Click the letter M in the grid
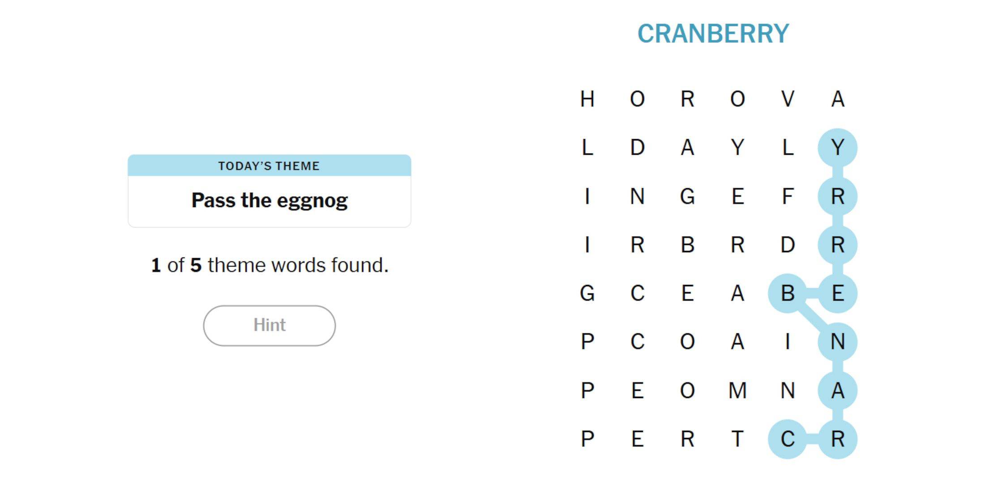The image size is (985, 492). [x=737, y=390]
